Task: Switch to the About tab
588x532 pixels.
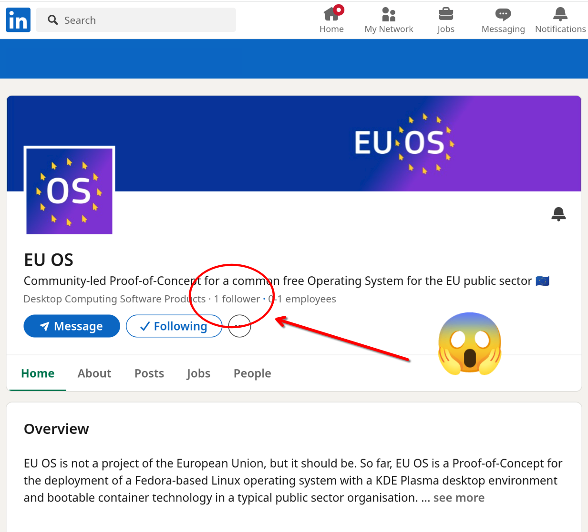Action: tap(94, 373)
